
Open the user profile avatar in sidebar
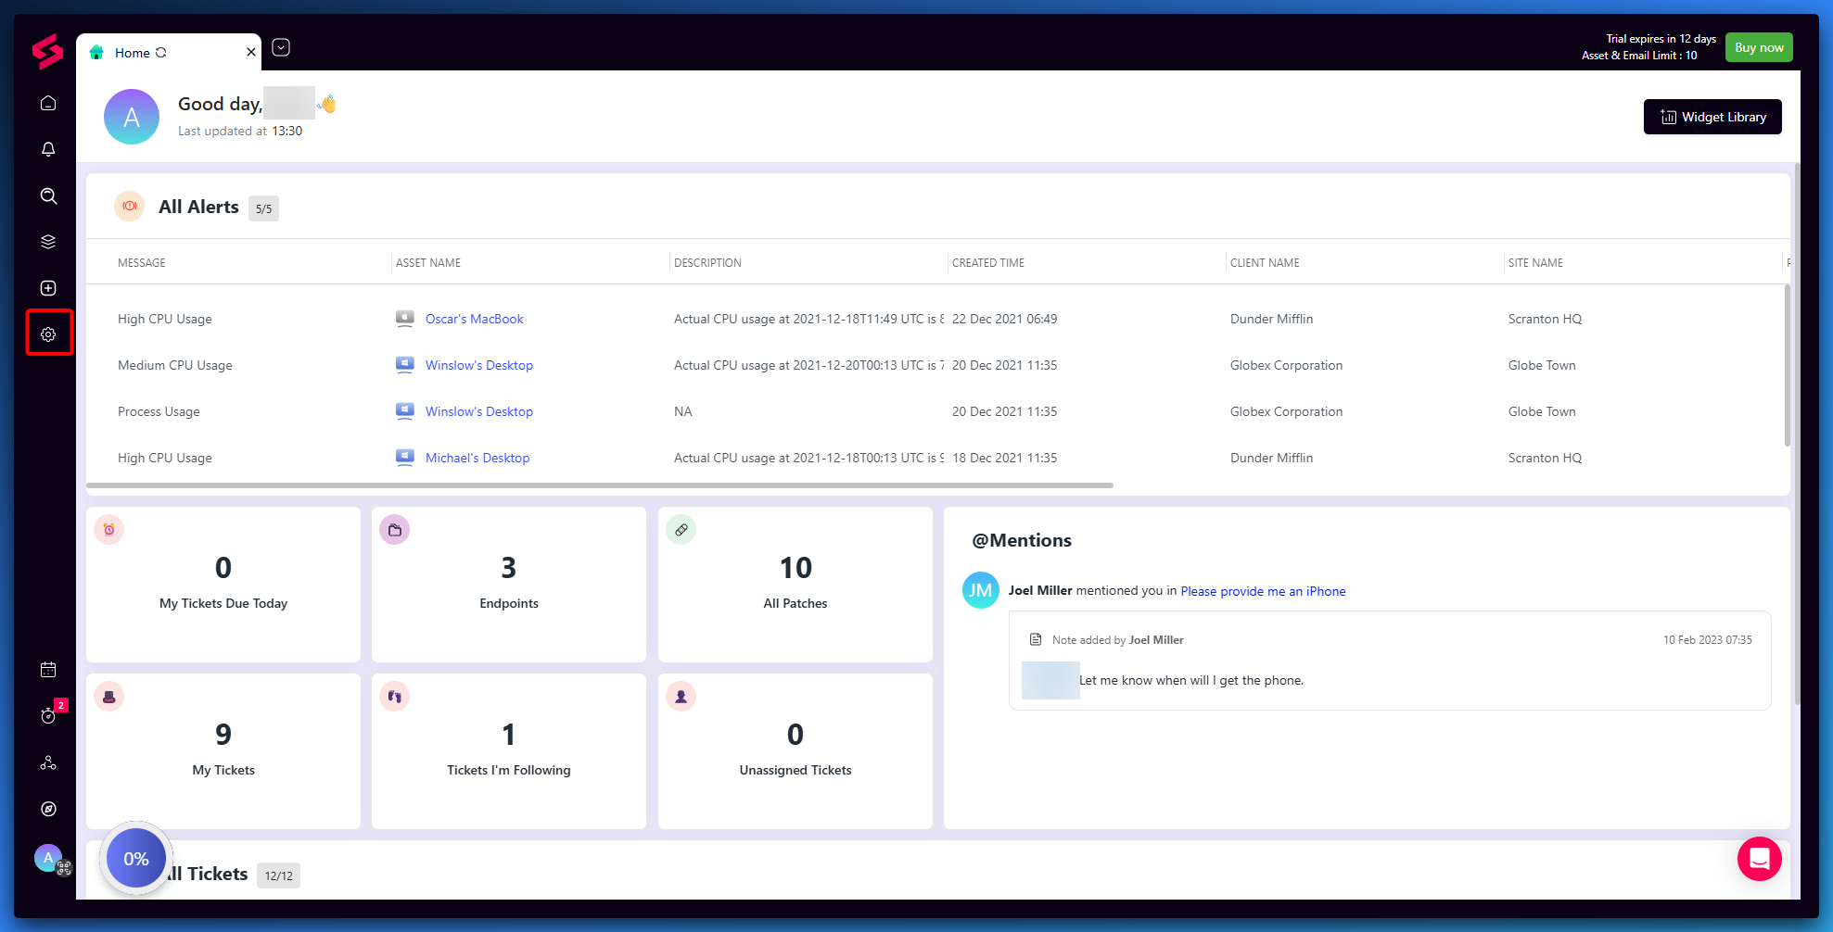pyautogui.click(x=48, y=858)
